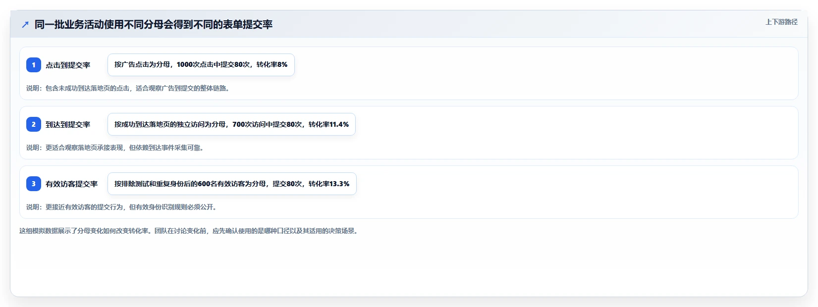This screenshot has height=307, width=818.
Task: Click the note 更适合观察落地页承接表现
Action: pyautogui.click(x=115, y=148)
